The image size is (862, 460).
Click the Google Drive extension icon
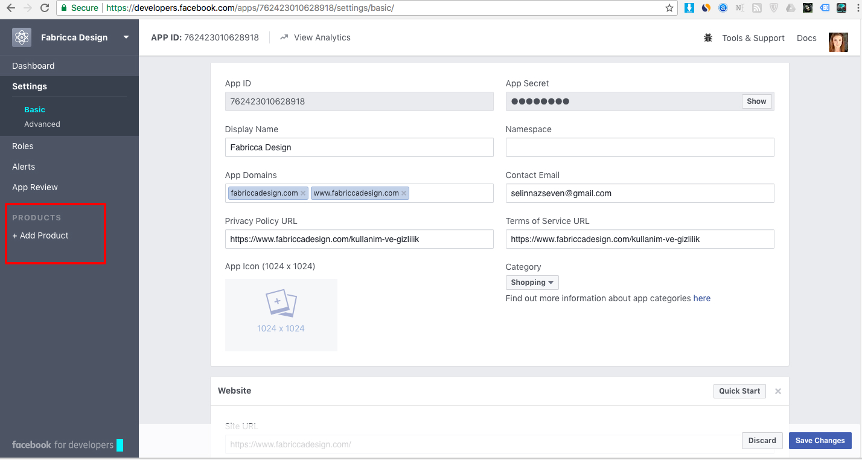tap(791, 8)
